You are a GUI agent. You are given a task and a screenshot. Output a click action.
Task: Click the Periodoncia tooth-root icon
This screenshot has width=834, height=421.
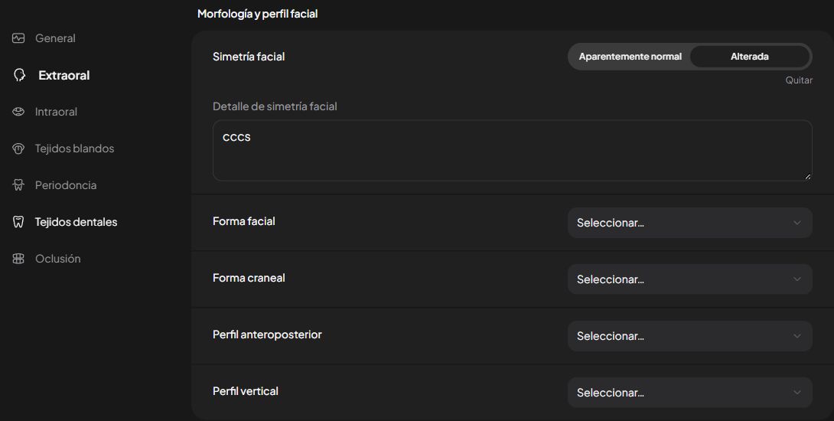[18, 185]
